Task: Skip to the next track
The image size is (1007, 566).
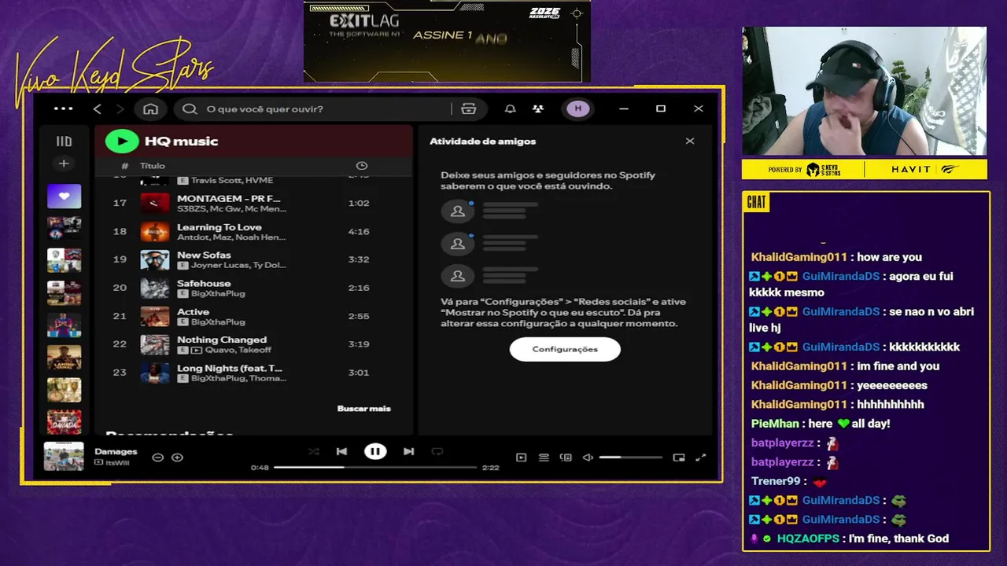Action: (x=408, y=451)
